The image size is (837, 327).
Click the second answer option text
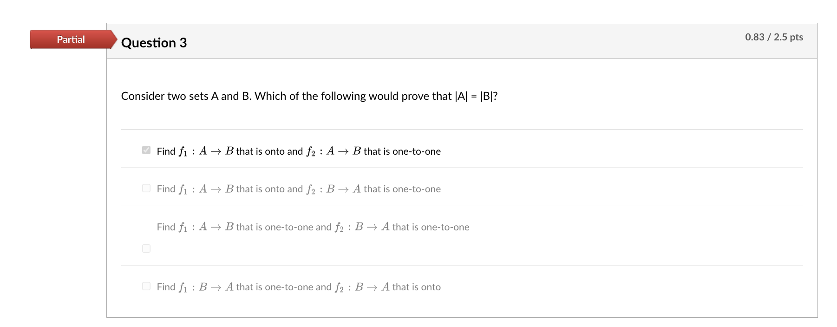pos(298,189)
